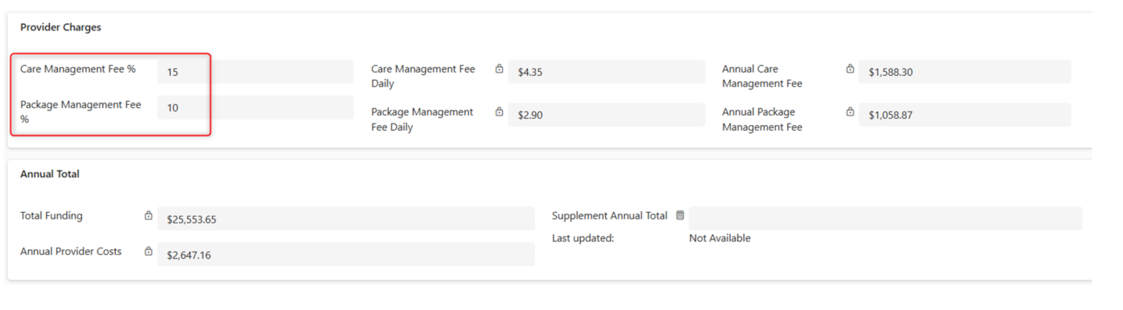
Task: Click lock icon beside Annual Provider Costs
Action: pos(148,251)
